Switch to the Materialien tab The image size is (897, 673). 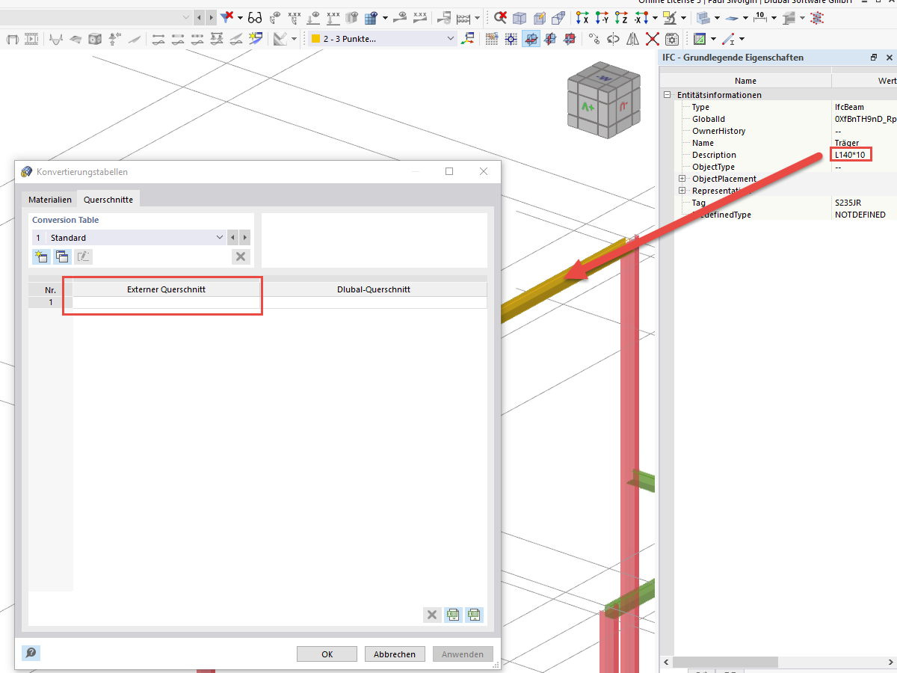tap(50, 200)
